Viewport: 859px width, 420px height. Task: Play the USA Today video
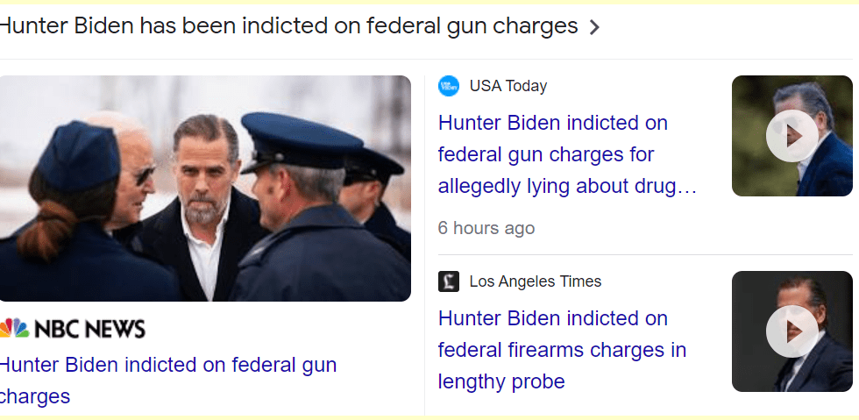(792, 136)
